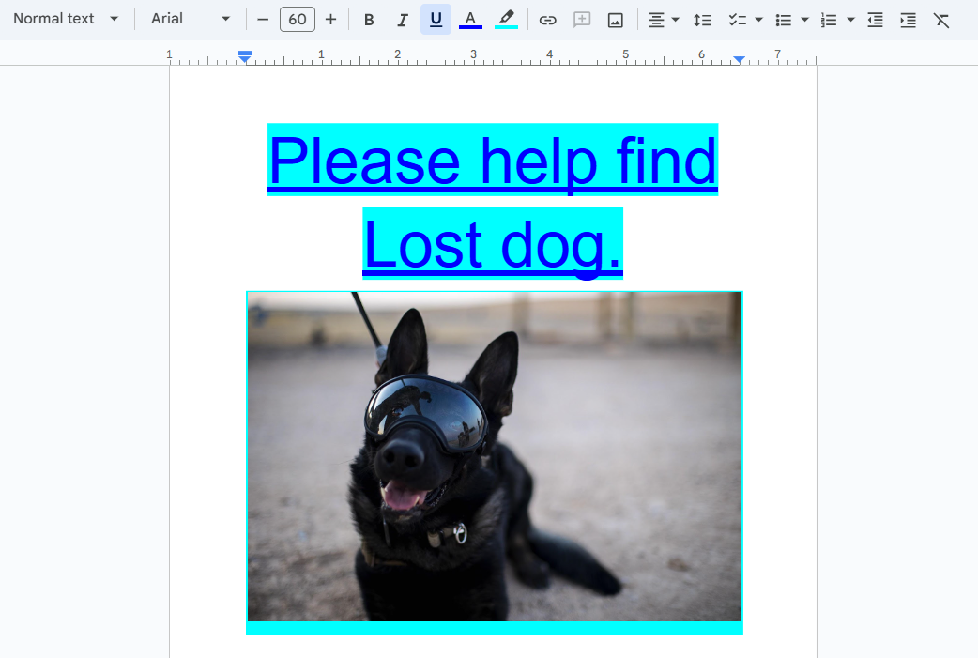Click the numbered list icon
Viewport: 978px width, 658px height.
[x=829, y=20]
